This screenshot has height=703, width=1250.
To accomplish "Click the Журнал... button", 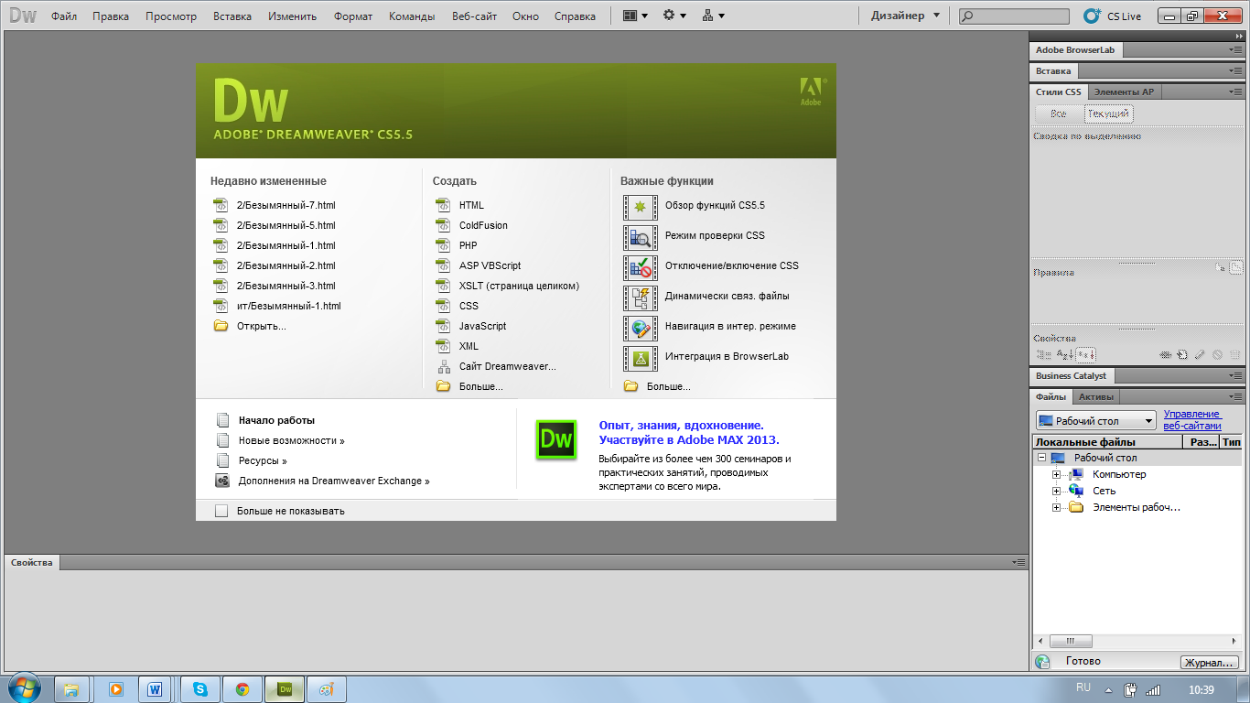I will pyautogui.click(x=1210, y=663).
